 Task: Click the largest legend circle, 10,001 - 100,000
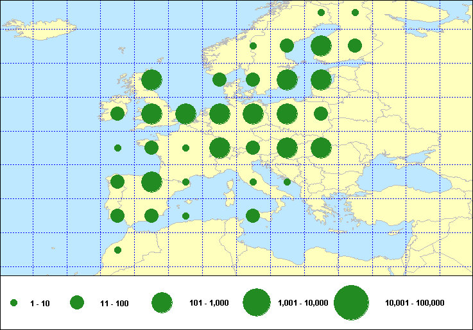tap(351, 303)
